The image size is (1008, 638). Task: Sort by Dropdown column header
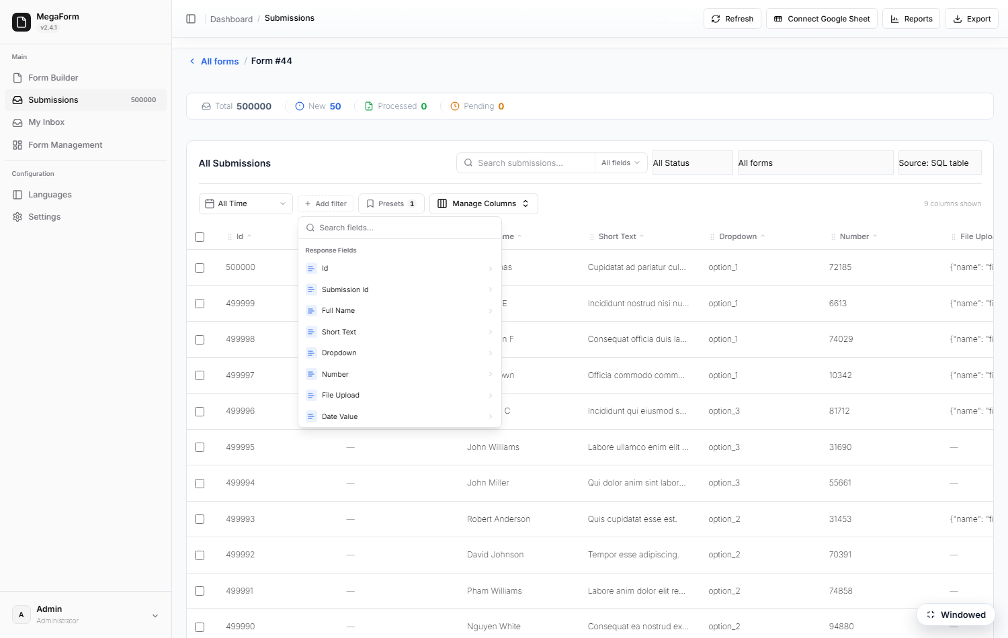point(742,236)
